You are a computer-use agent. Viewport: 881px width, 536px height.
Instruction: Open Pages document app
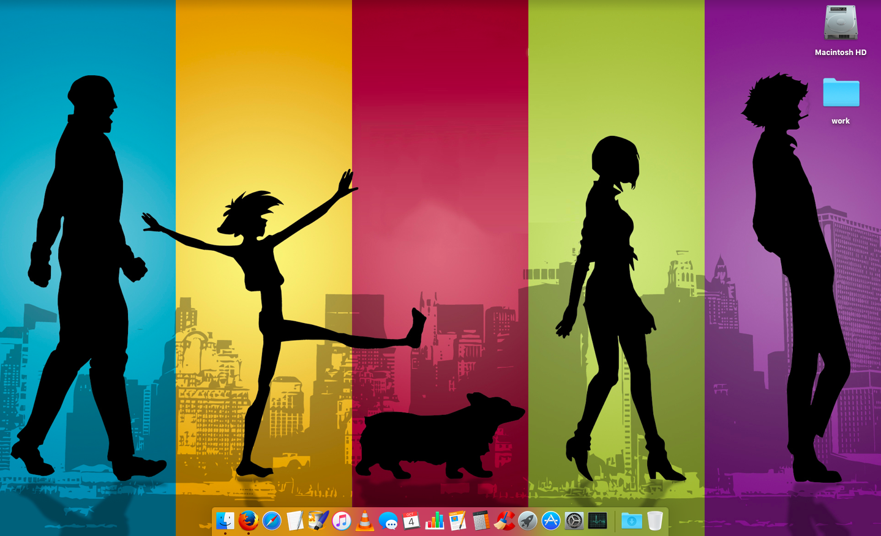coord(458,521)
